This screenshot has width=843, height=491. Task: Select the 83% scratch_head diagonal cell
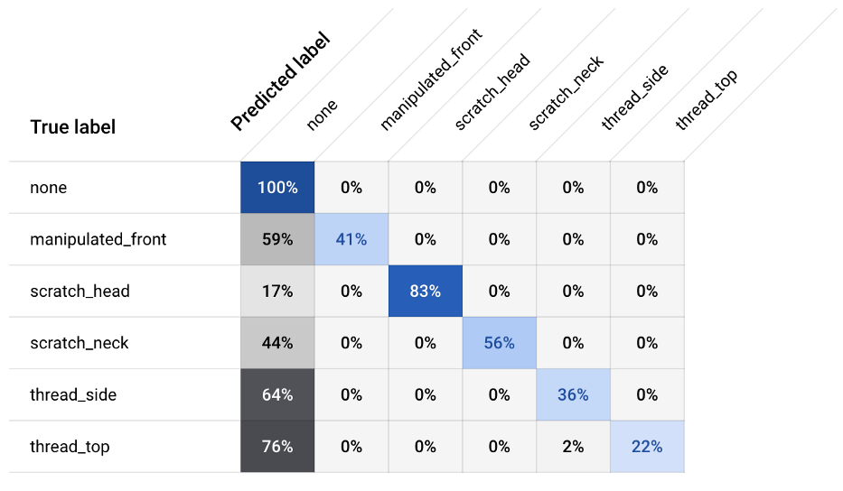tap(425, 292)
